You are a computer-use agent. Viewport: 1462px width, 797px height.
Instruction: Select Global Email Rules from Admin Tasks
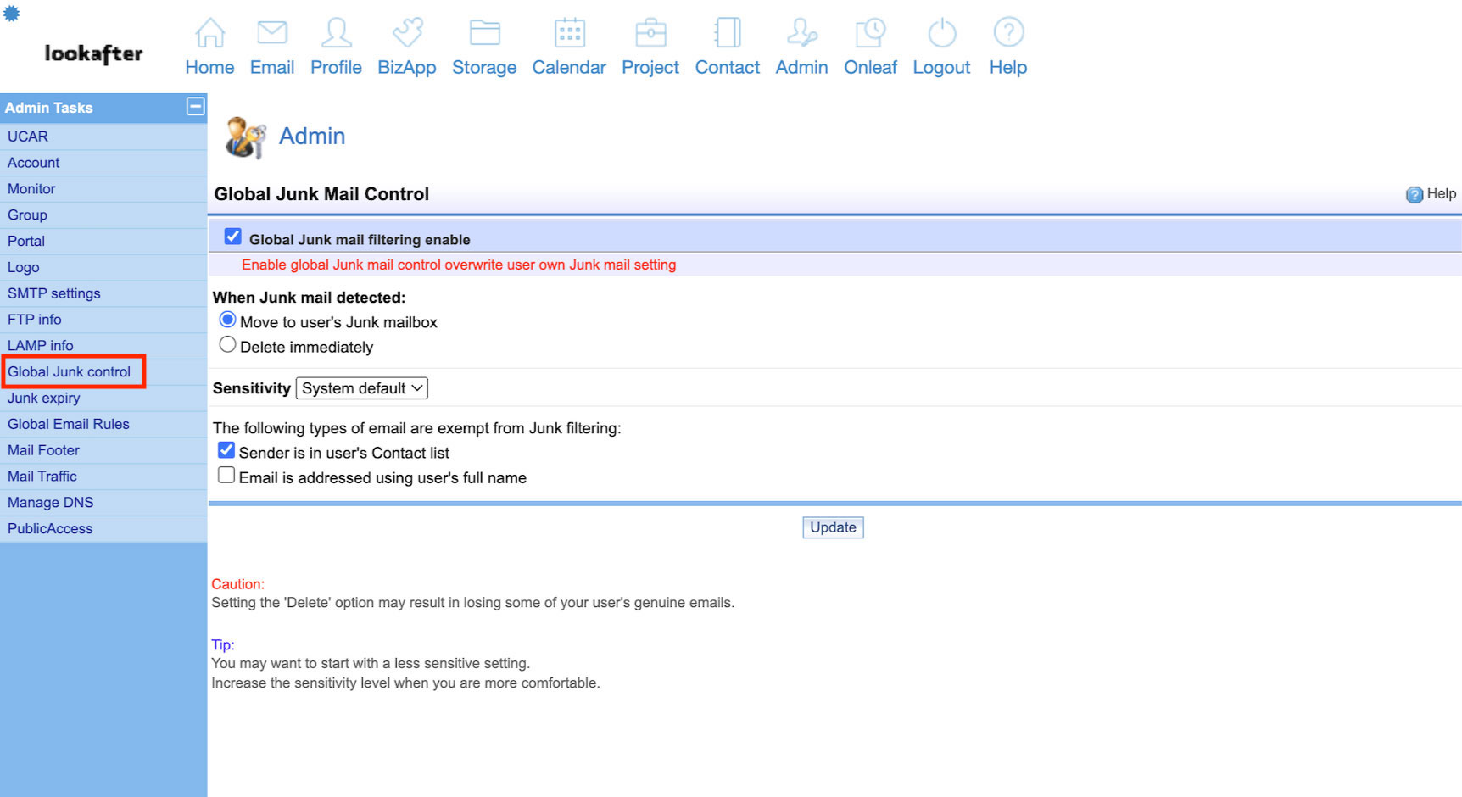pyautogui.click(x=69, y=425)
